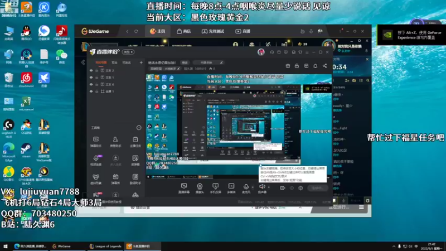Refresh the WeGame page

(136, 31)
